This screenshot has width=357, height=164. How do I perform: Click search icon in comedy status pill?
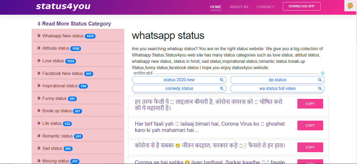[x=222, y=89]
